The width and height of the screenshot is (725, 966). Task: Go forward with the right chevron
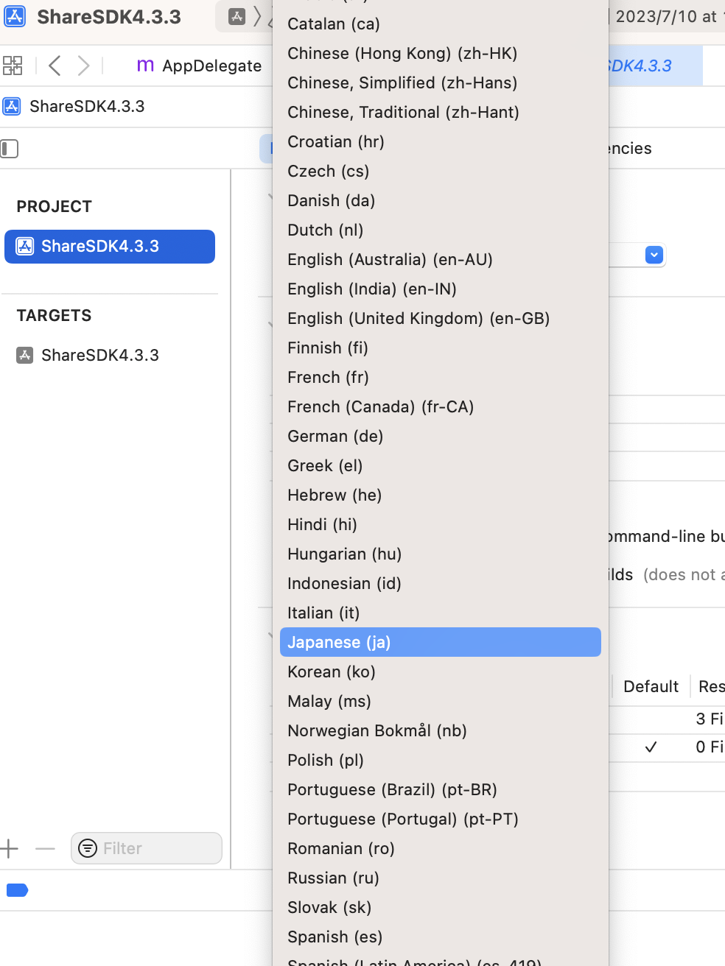point(84,66)
